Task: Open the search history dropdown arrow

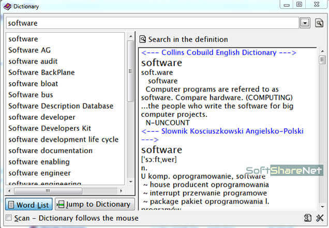Action: [305, 23]
